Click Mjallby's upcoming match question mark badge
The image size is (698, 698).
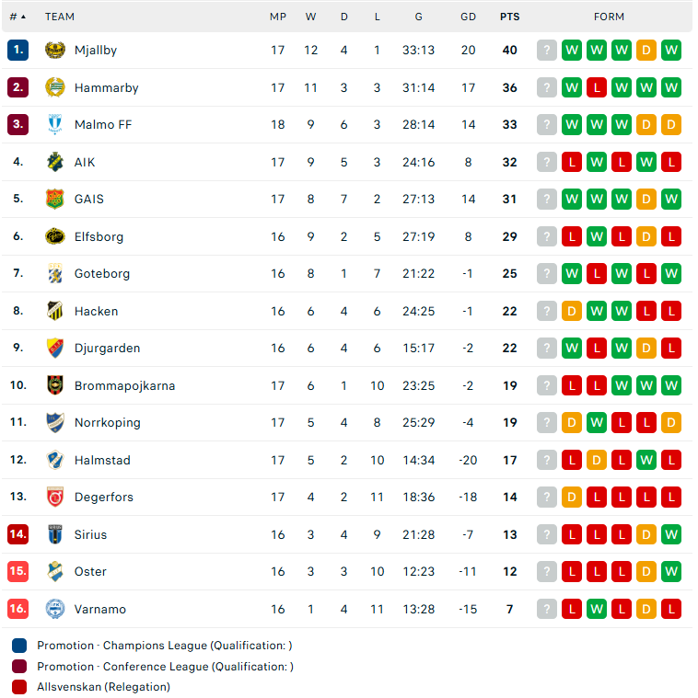pyautogui.click(x=547, y=50)
